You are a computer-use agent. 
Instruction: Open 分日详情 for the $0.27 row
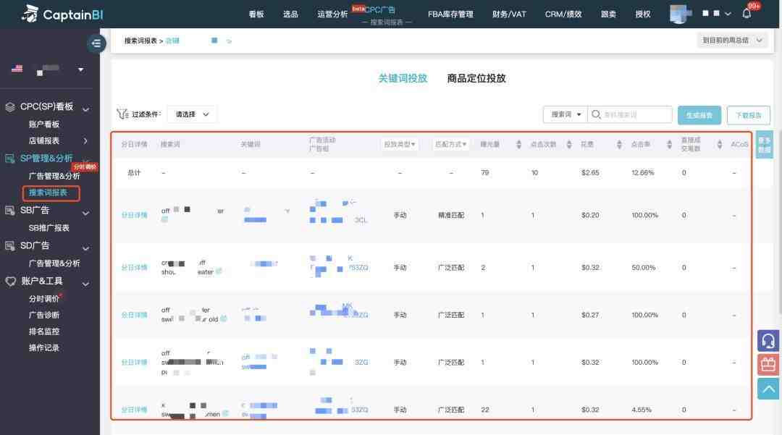pos(134,315)
